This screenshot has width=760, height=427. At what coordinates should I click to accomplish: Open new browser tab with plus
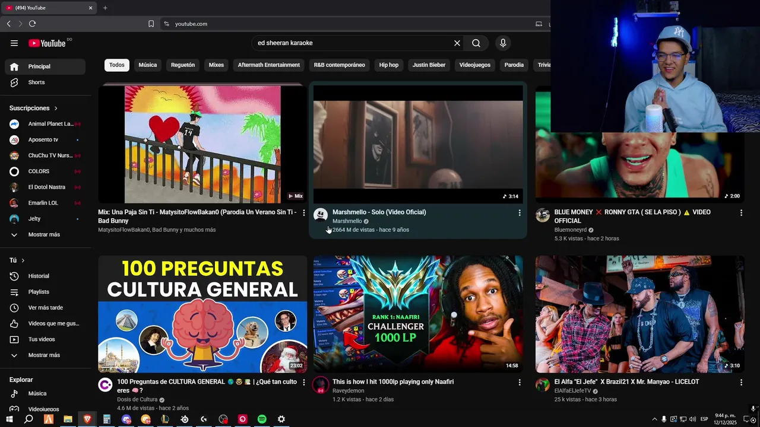[x=105, y=8]
